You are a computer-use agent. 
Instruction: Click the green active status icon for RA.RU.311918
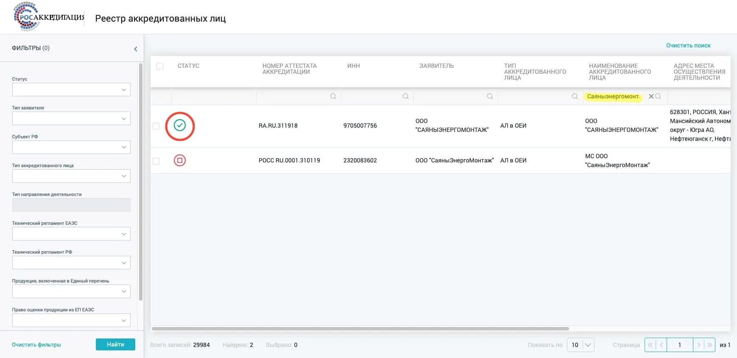click(180, 125)
